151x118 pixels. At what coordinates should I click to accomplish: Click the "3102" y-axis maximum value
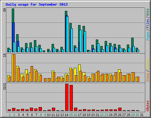[4, 87]
